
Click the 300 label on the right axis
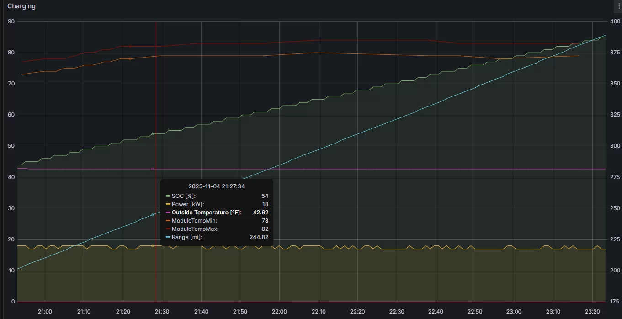[x=615, y=146]
